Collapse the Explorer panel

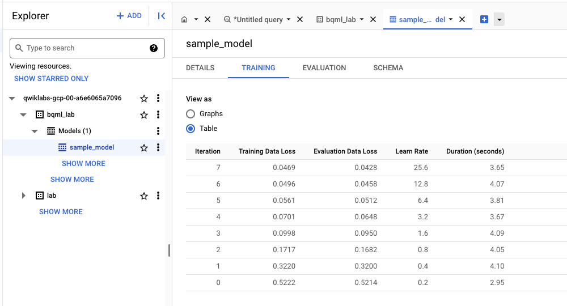tap(162, 16)
